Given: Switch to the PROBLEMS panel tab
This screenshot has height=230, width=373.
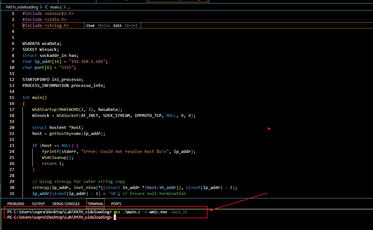Looking at the screenshot, I should 16,204.
